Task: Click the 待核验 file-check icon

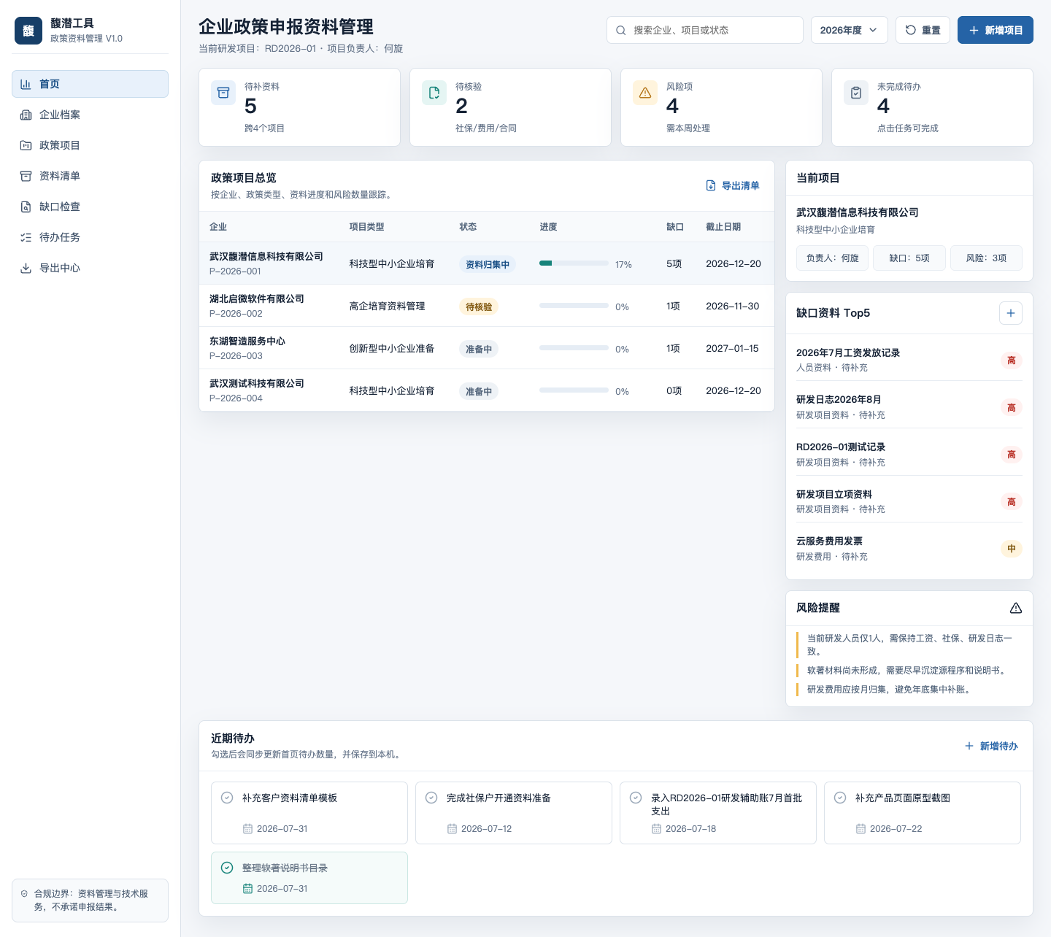Action: pyautogui.click(x=434, y=93)
